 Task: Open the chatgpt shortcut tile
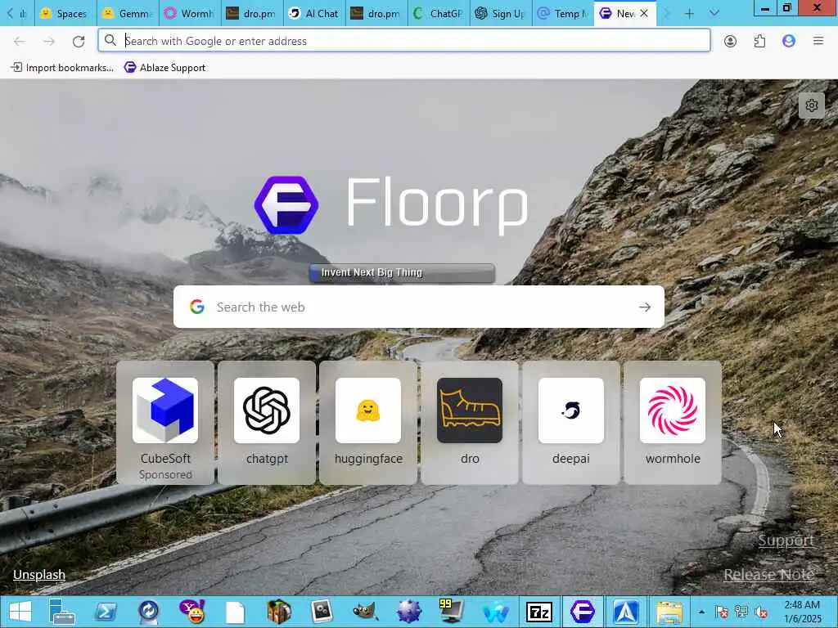pyautogui.click(x=267, y=423)
